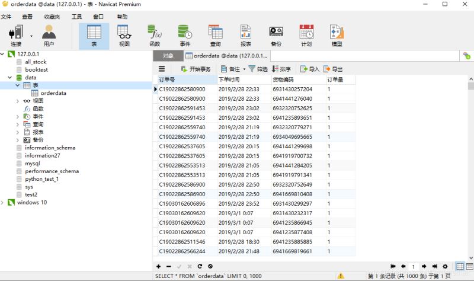Screen dimensions: 474x281
Task: Collapse the 127.0.0.1 connection node
Action: pyautogui.click(x=2, y=54)
